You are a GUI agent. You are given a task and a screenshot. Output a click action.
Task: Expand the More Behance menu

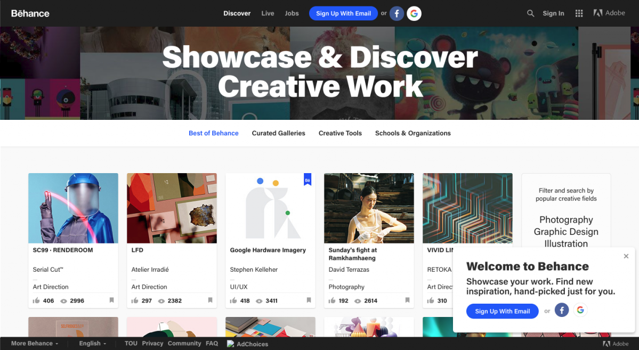click(35, 344)
